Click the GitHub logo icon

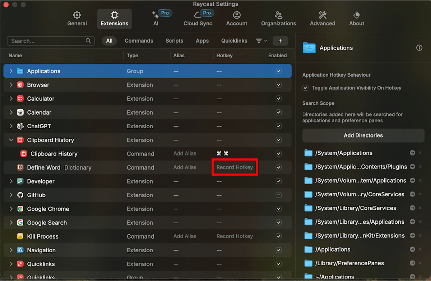pos(20,195)
